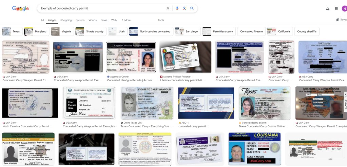
Task: Choose the San diego chip
Action: tap(188, 32)
